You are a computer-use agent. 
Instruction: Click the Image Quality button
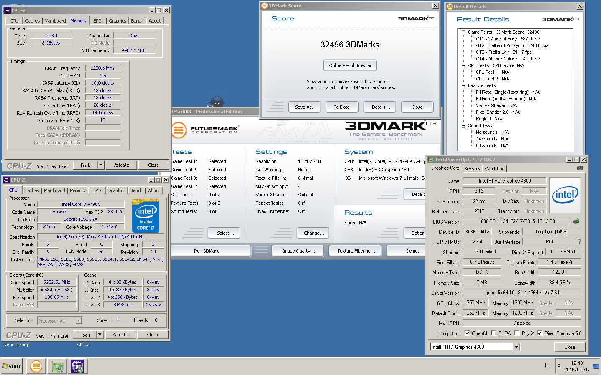point(298,251)
